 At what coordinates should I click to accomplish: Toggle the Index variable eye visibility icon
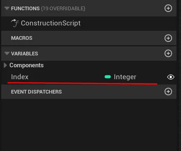click(x=171, y=77)
